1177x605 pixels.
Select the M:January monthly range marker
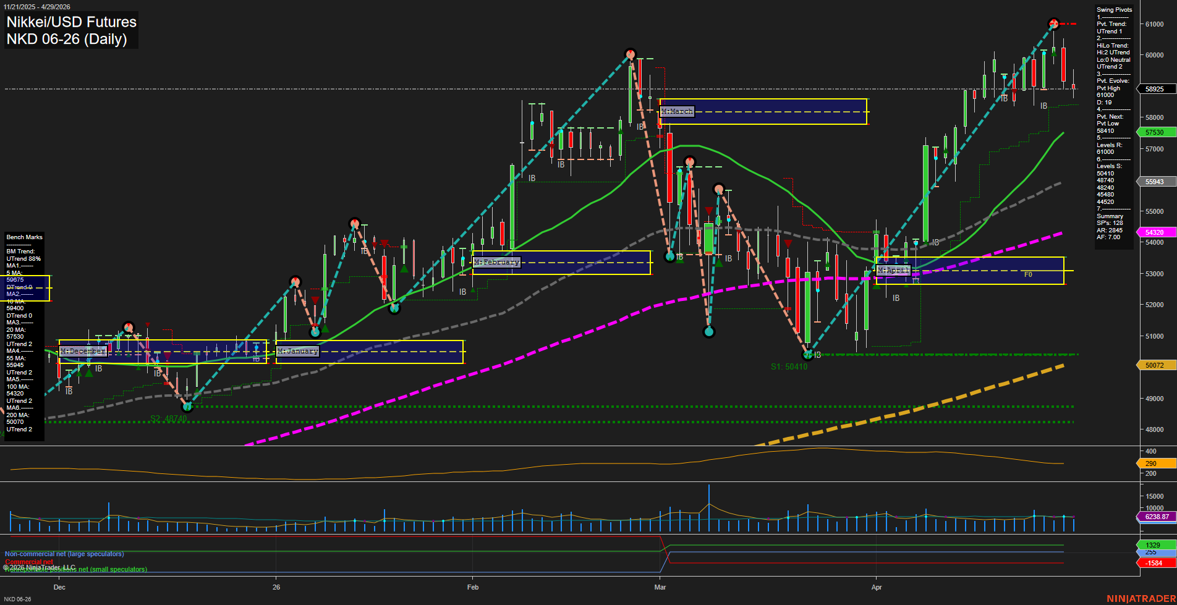(297, 351)
